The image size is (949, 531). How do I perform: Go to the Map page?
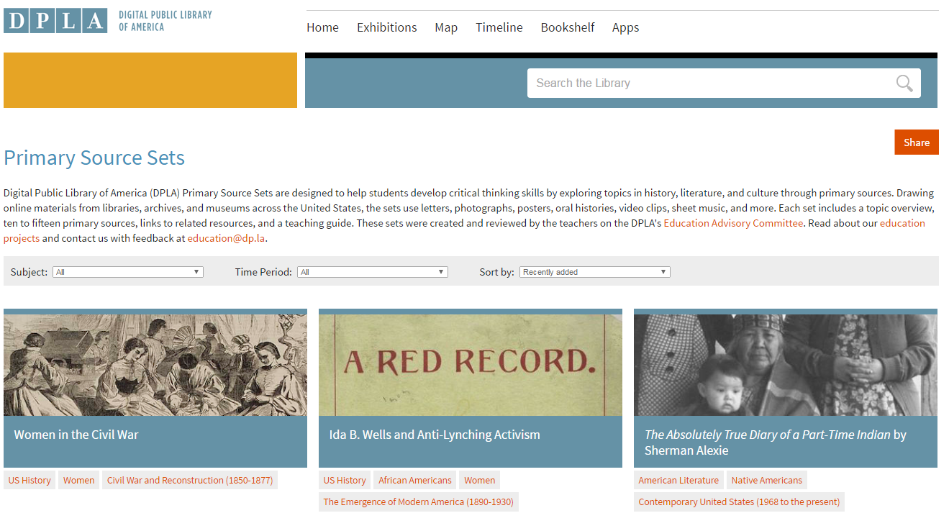446,27
